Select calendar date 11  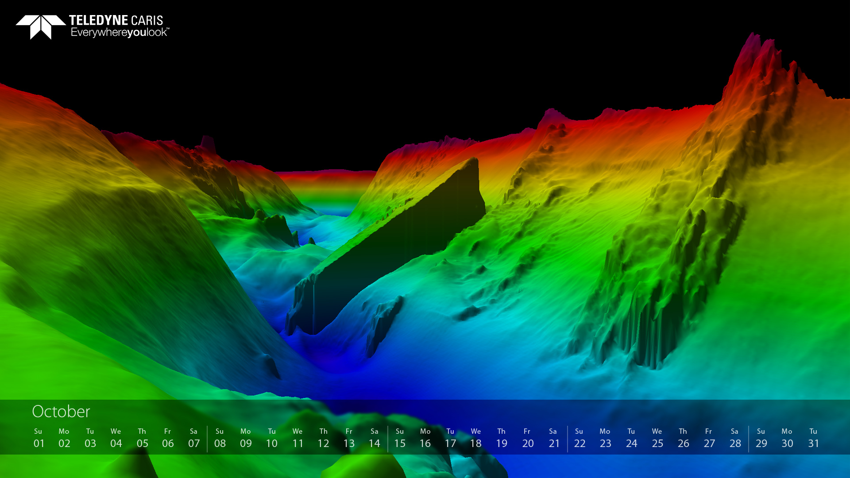tap(298, 443)
